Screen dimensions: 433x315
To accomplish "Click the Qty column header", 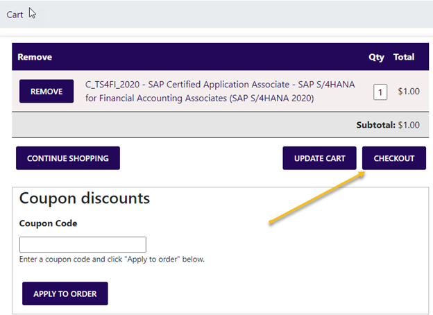I will coord(376,57).
